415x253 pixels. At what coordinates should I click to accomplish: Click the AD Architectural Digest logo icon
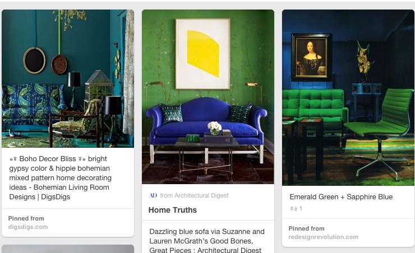pos(153,195)
